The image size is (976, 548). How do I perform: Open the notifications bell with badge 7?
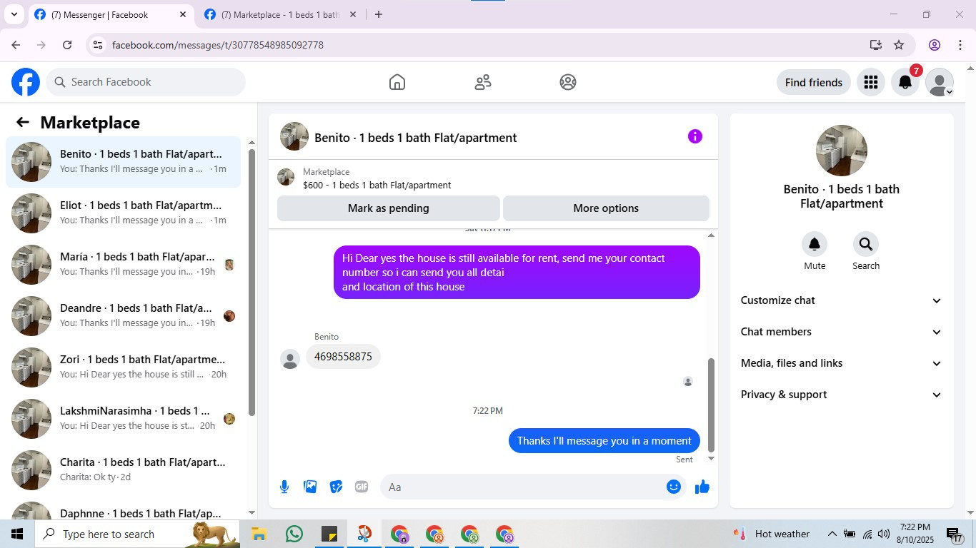point(905,82)
